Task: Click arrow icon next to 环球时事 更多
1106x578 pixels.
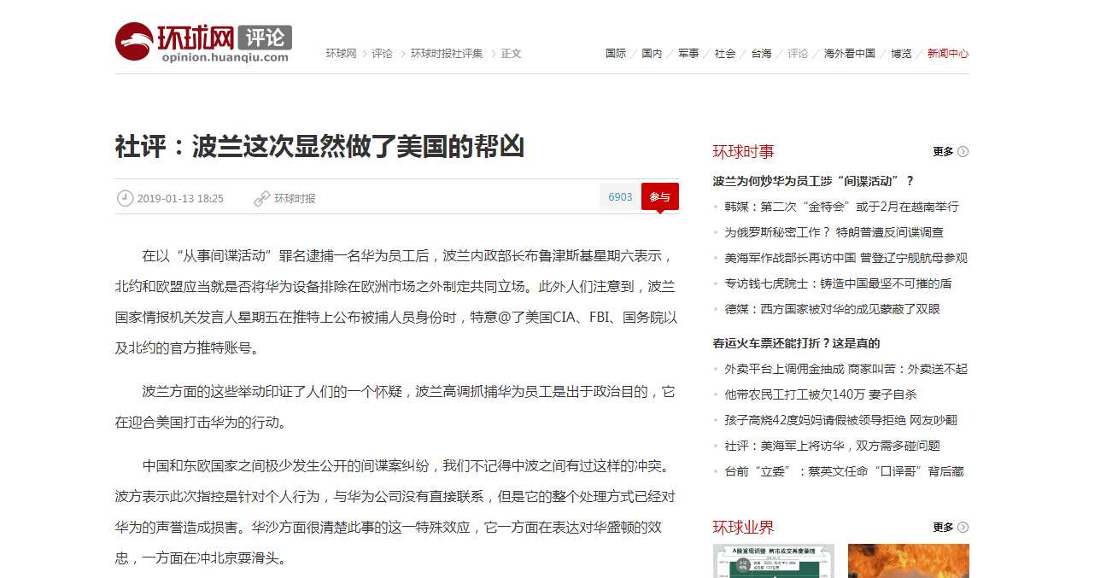Action: pyautogui.click(x=963, y=152)
